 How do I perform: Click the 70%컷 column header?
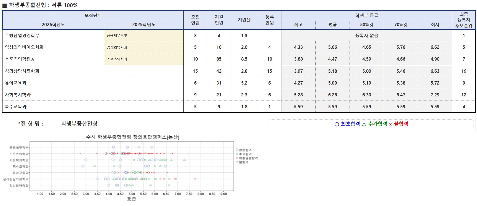(401, 25)
